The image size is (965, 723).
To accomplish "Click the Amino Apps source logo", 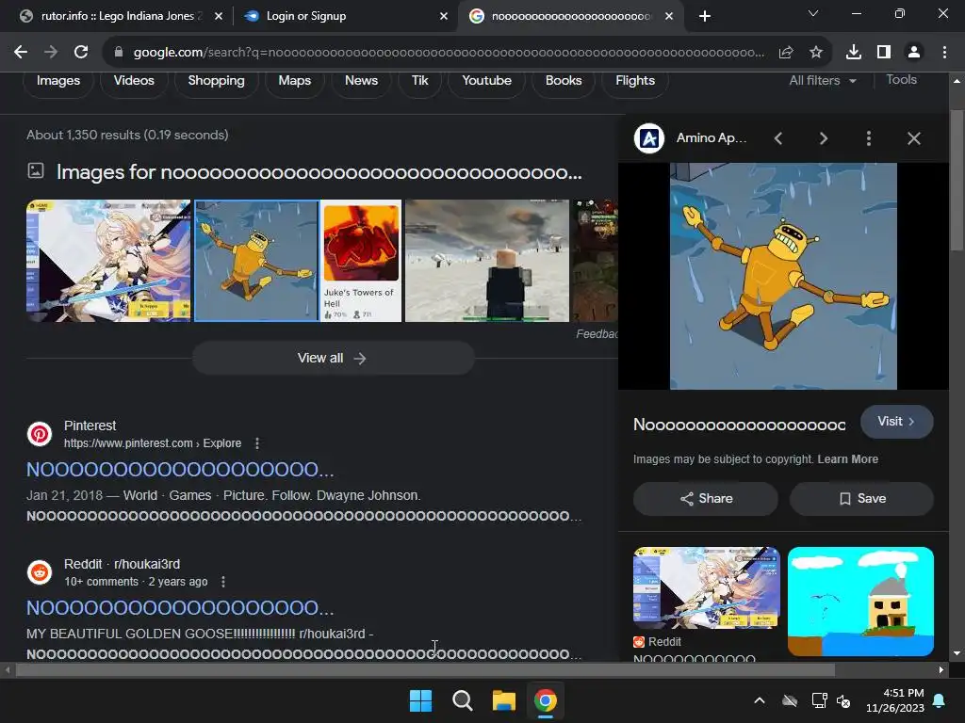I will (649, 138).
